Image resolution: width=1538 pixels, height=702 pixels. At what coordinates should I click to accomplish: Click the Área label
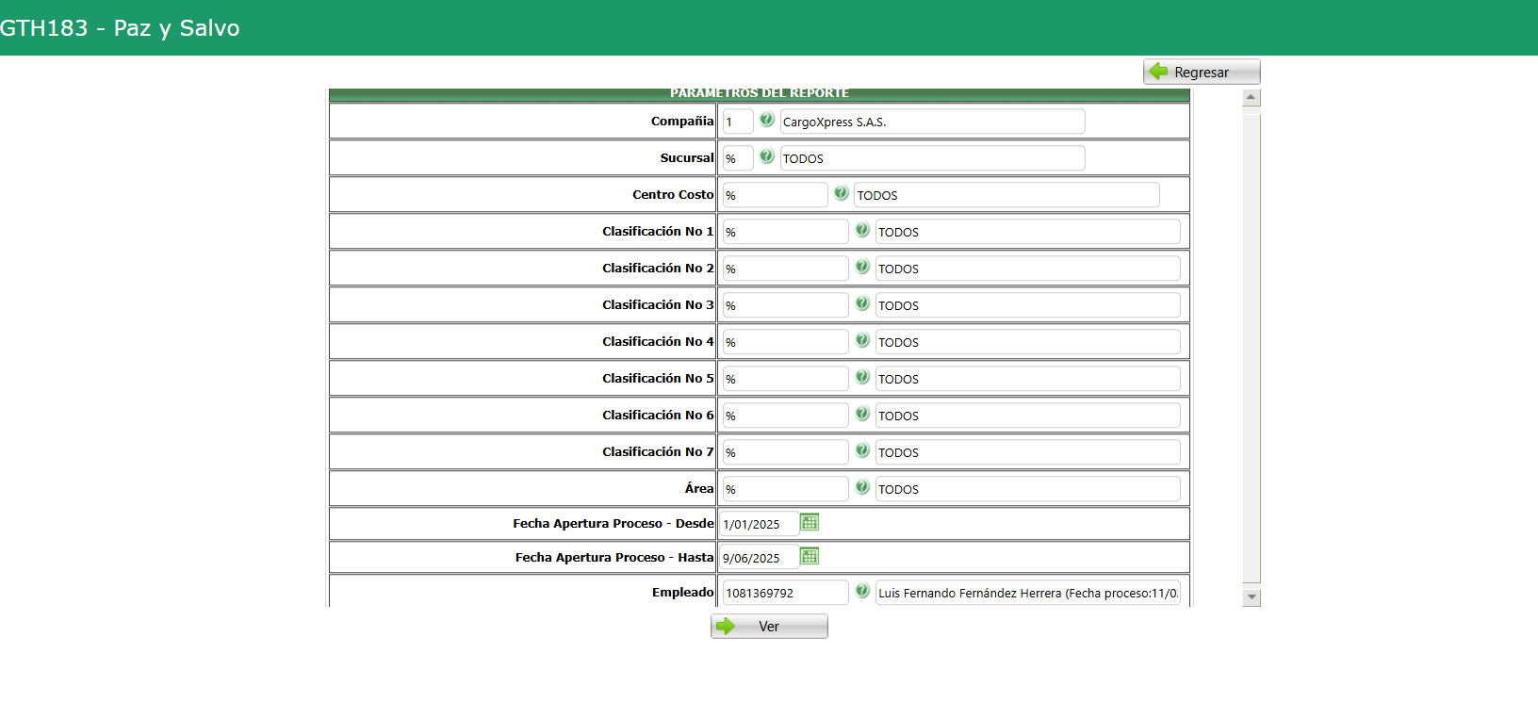click(x=699, y=488)
